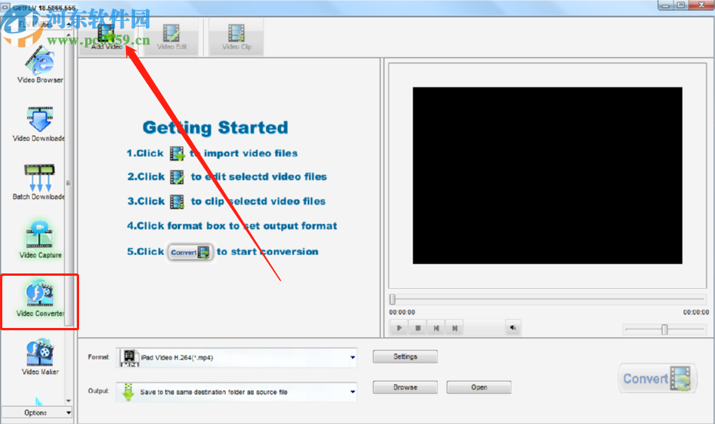Maximize the GetFLV window
This screenshot has height=424, width=715.
click(680, 5)
